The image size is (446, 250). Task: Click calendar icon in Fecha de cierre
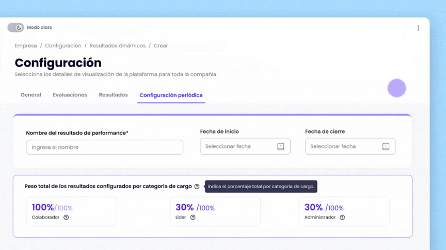click(x=386, y=146)
